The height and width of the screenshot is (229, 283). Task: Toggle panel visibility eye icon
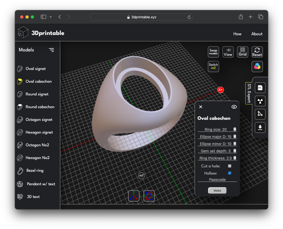pyautogui.click(x=234, y=107)
